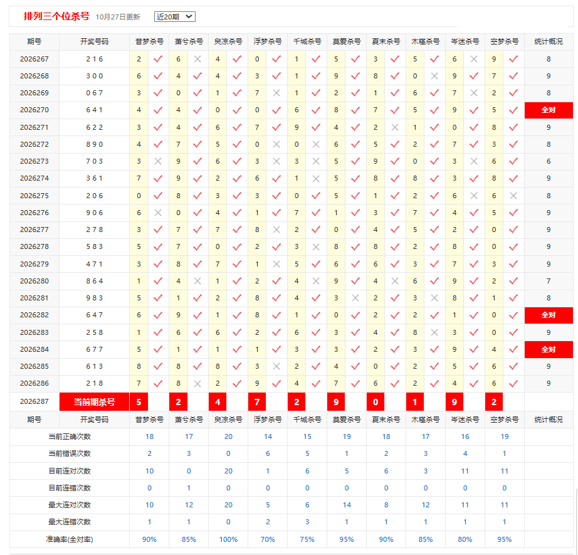578x555 pixels.
Task: Click the gray X for 萧兮杀号 in row 2026267
Action: click(x=197, y=59)
